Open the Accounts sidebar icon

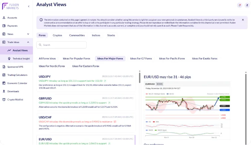4,18
